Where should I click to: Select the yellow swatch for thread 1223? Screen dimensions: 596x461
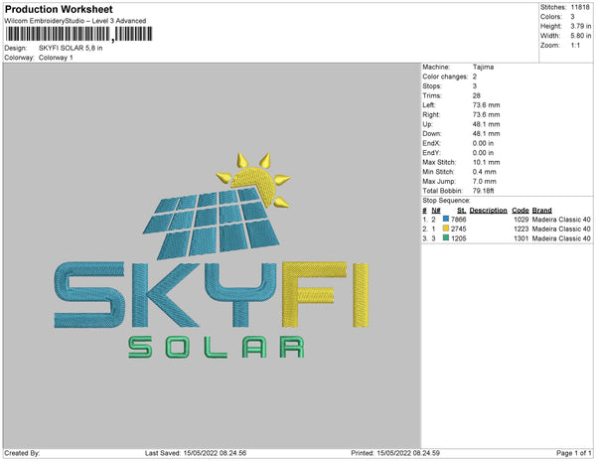coord(446,229)
